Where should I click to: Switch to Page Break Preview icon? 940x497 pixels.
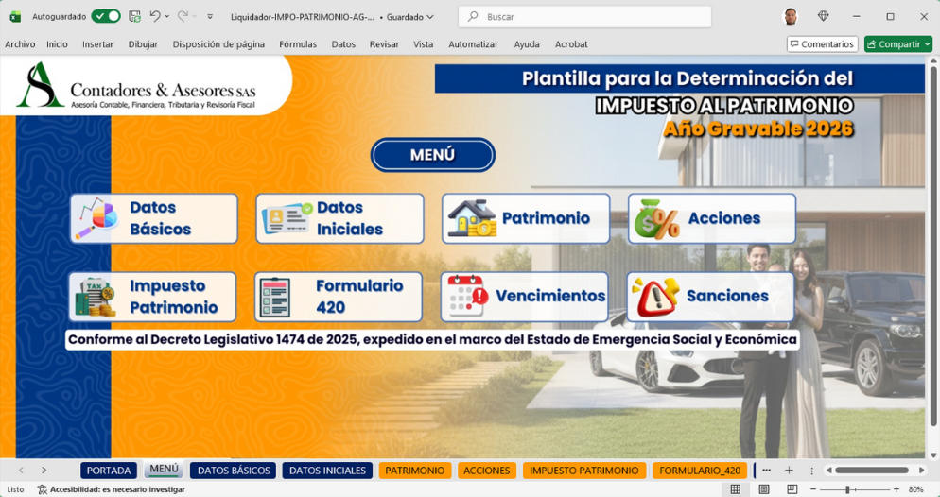tap(792, 489)
